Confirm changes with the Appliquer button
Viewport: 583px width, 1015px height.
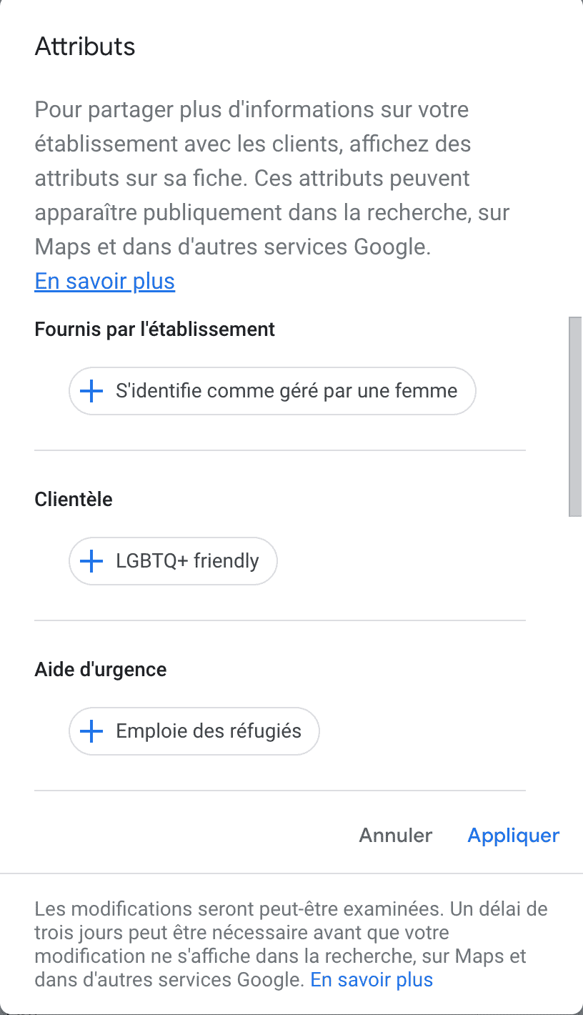click(513, 836)
